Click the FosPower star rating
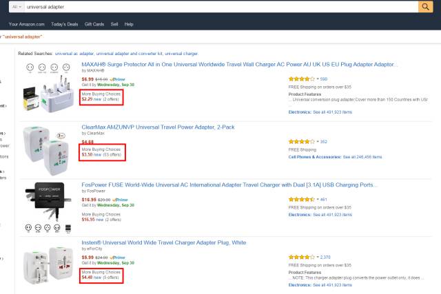441x294 pixels. [302, 200]
